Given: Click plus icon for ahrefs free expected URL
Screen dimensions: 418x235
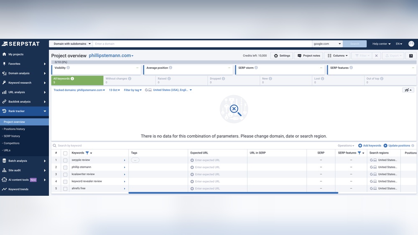Looking at the screenshot, I should pos(192,188).
